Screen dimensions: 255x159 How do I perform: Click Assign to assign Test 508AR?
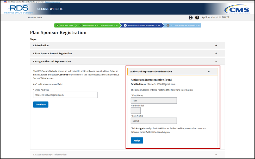tap(137, 140)
